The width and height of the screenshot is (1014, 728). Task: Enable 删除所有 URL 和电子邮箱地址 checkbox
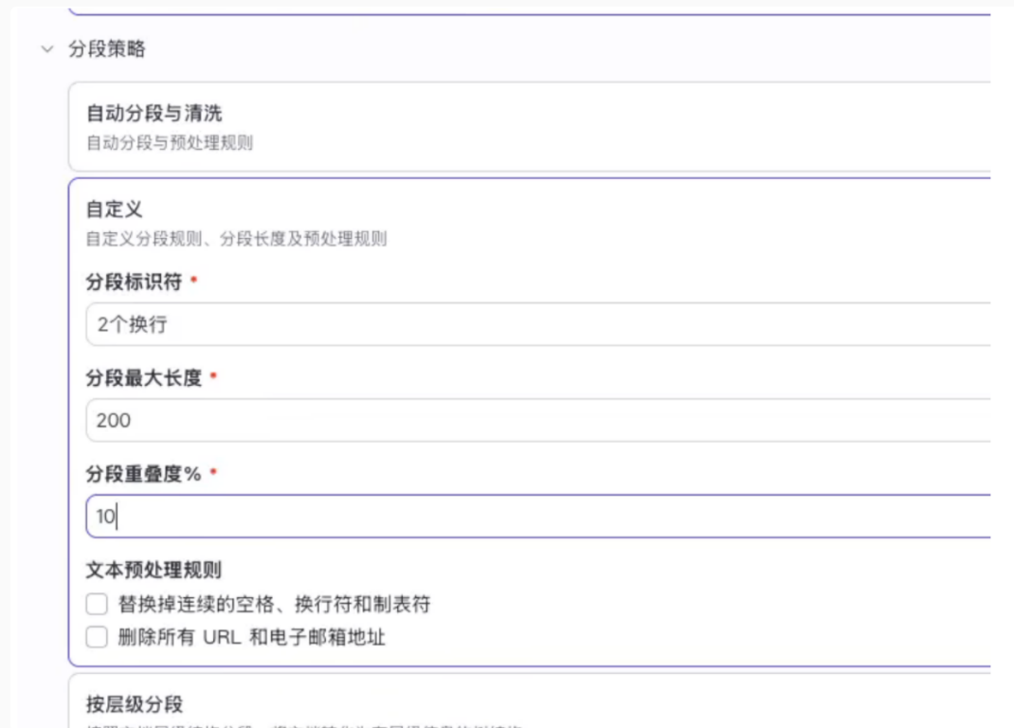[96, 636]
